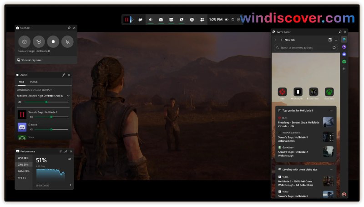Open the Spotify widget in Game Bar
The height and width of the screenshot is (207, 364).
coord(192,20)
